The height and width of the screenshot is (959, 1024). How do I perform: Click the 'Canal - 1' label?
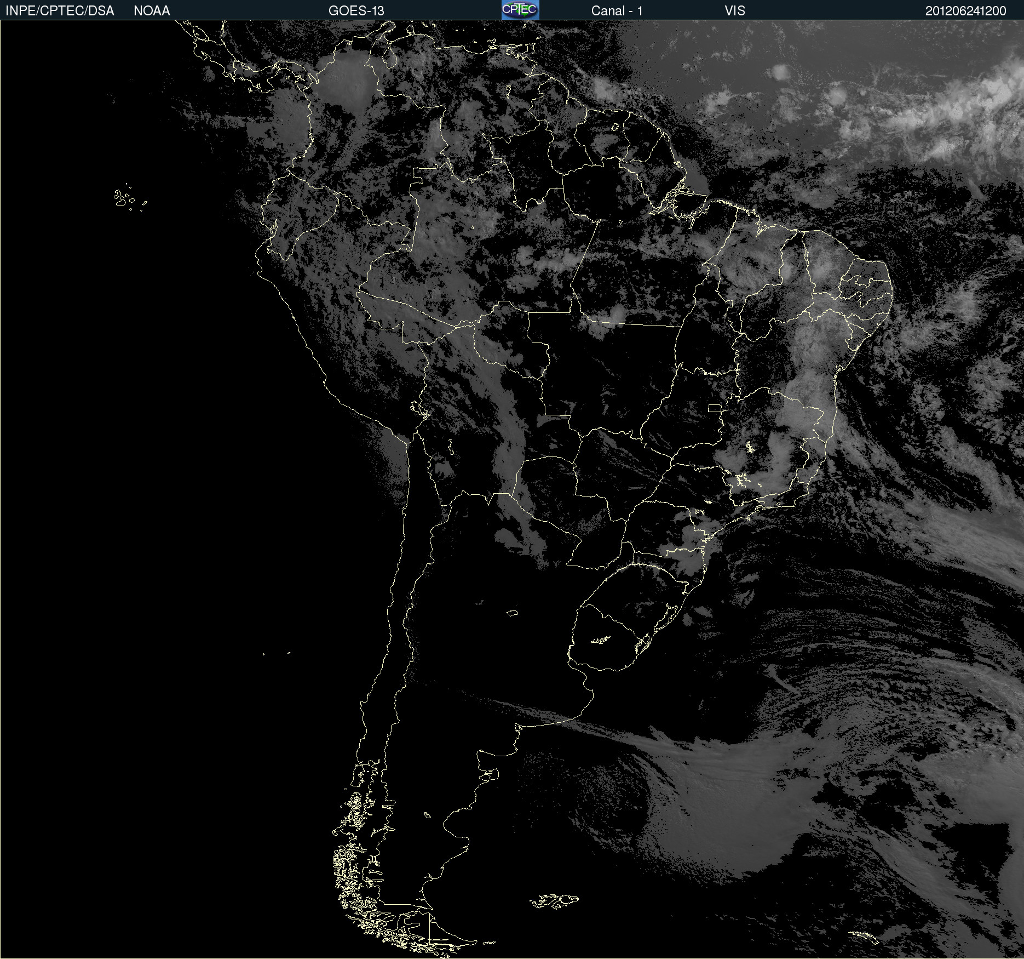(617, 11)
